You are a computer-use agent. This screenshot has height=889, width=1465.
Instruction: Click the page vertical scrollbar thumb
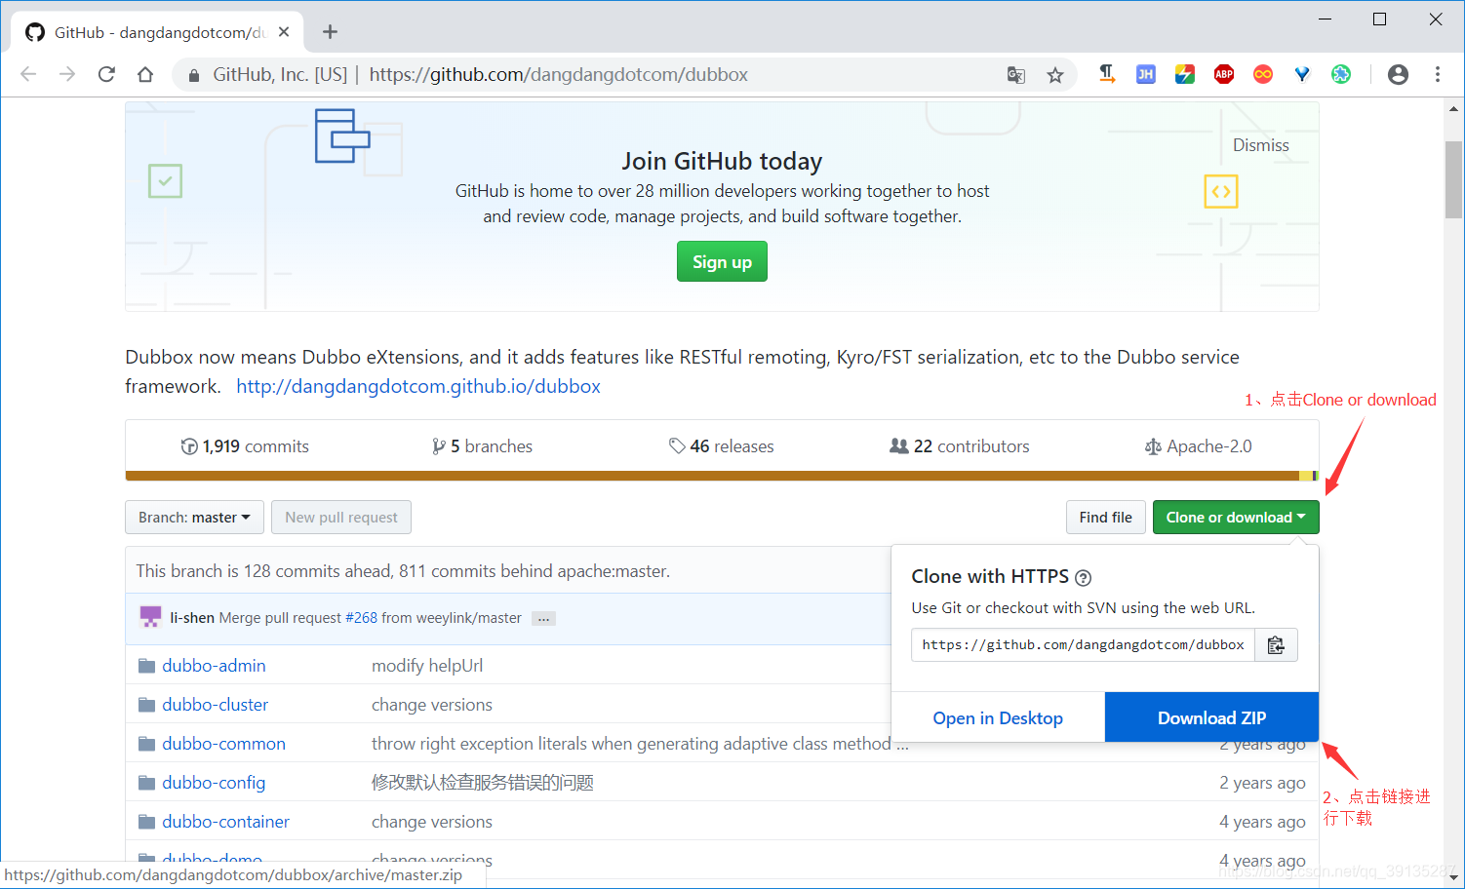[1453, 179]
